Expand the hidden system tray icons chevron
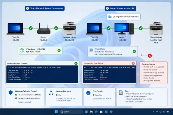The image size is (173, 115). pyautogui.click(x=153, y=112)
